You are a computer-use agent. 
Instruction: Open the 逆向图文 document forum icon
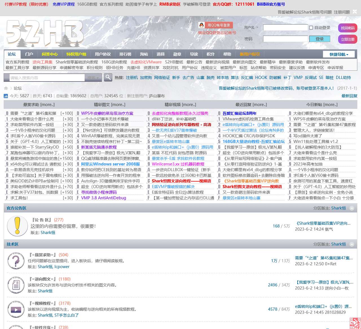[x=16, y=285]
